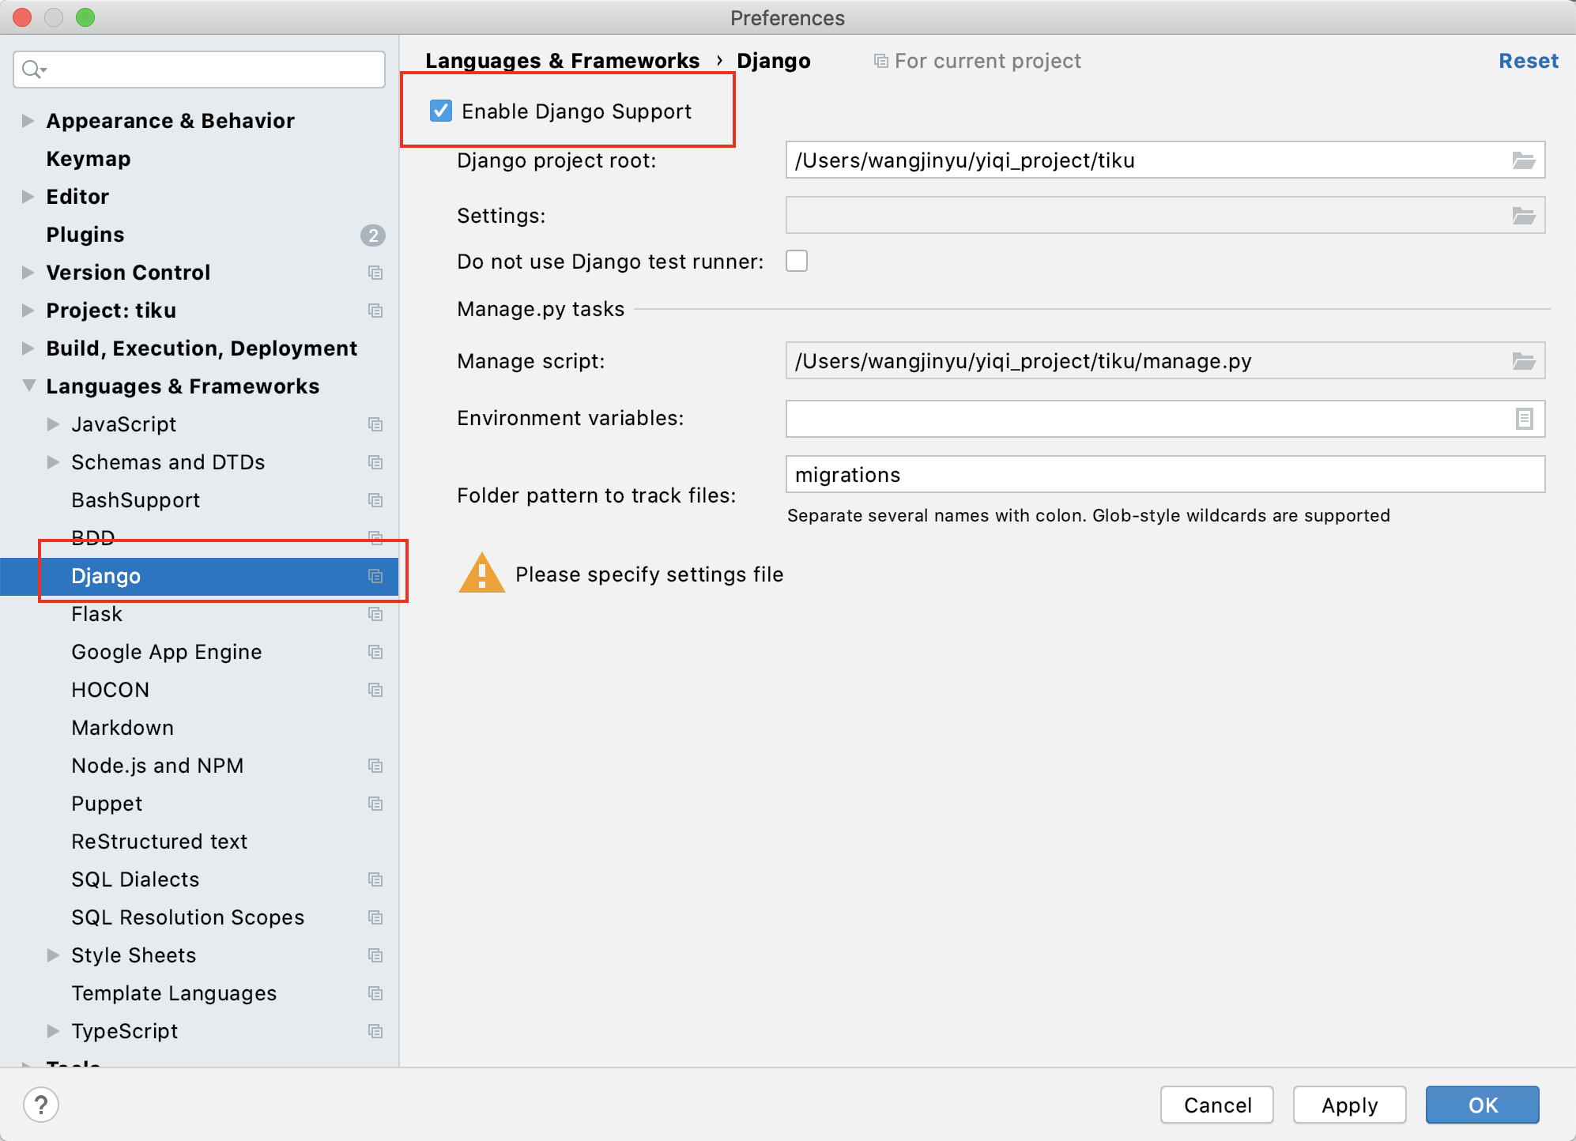Click the warning triangle icon
The height and width of the screenshot is (1141, 1576).
[481, 574]
